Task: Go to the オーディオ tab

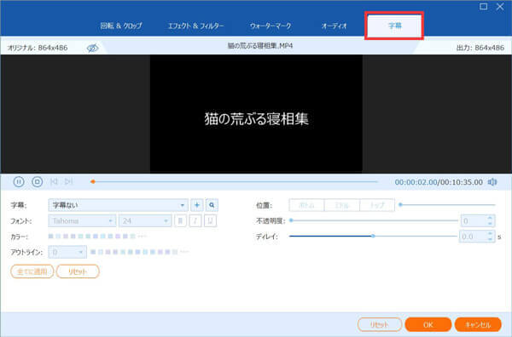Action: tap(334, 26)
